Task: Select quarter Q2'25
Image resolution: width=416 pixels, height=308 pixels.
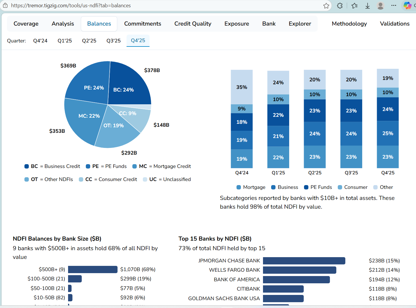Action: [x=89, y=41]
